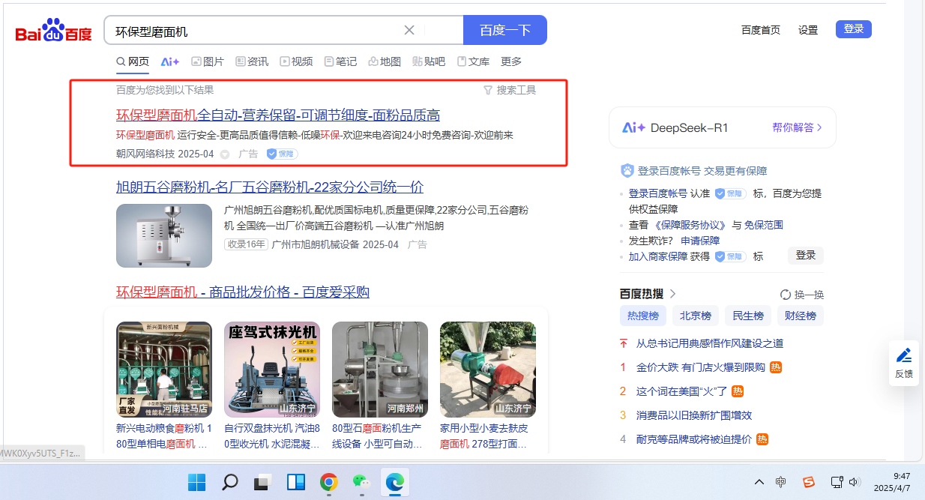Open hot topic 从总书记用典感悟作风建设之道

coord(710,343)
